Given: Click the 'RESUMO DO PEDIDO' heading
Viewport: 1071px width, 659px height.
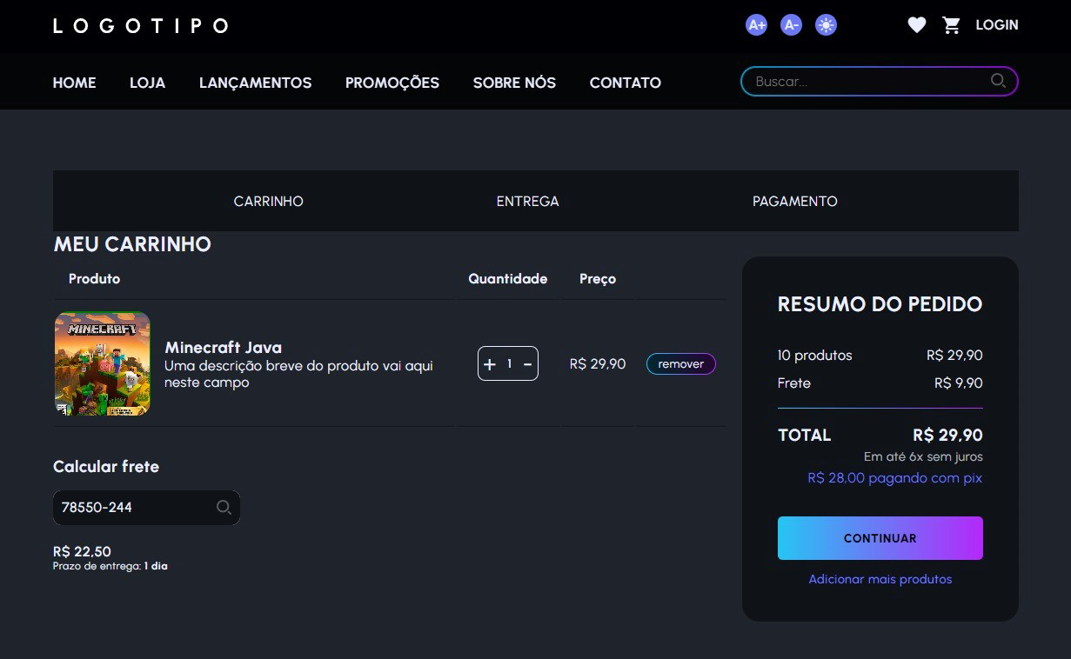Looking at the screenshot, I should click(x=880, y=304).
